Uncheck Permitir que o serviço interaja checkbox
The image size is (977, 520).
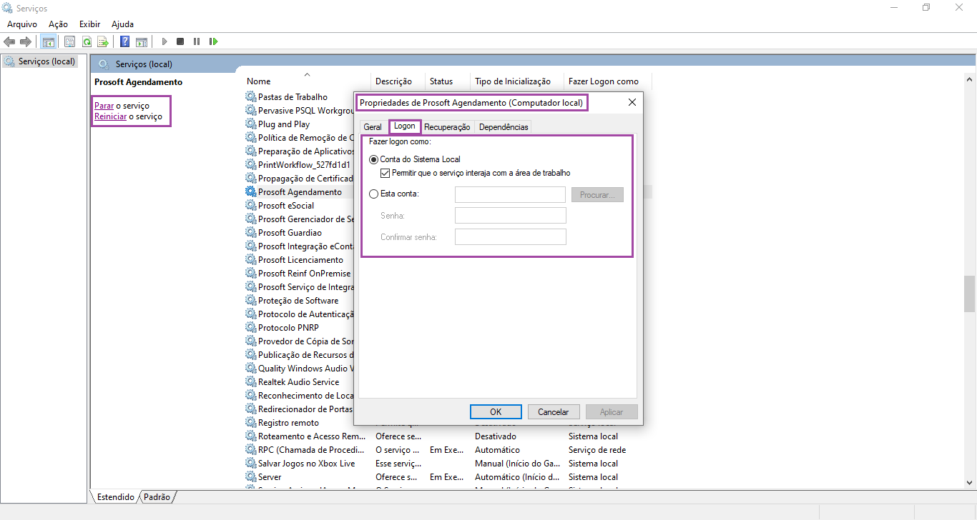pos(386,173)
